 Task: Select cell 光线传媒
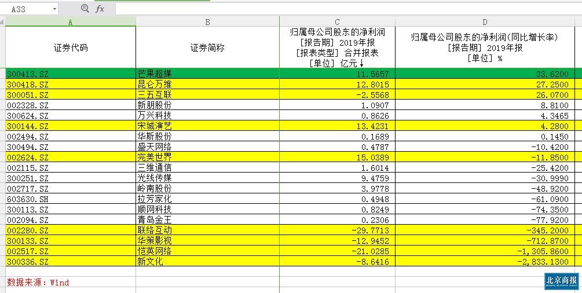coord(207,178)
